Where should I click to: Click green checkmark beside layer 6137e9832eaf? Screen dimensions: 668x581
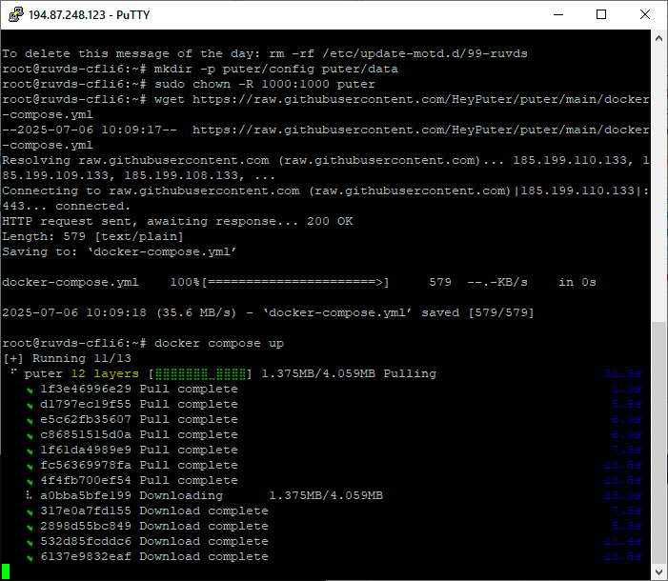tap(30, 557)
